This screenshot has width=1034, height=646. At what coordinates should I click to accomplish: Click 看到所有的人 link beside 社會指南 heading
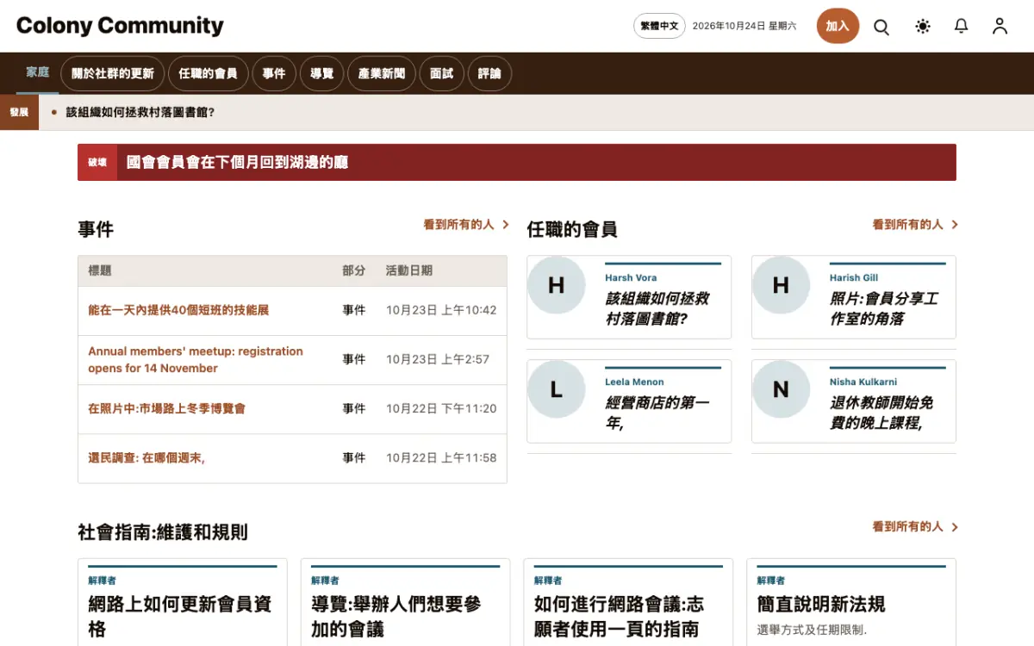(915, 526)
